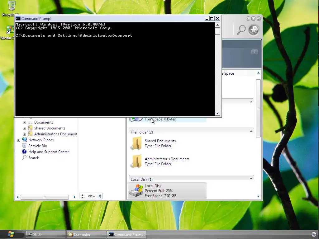The image size is (319, 239).
Task: Click 'File Folder (2)' group header text
Action: coord(142,132)
